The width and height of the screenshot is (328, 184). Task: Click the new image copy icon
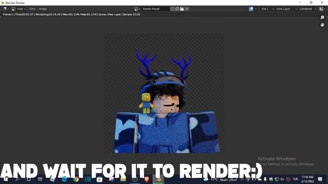[x=177, y=9]
